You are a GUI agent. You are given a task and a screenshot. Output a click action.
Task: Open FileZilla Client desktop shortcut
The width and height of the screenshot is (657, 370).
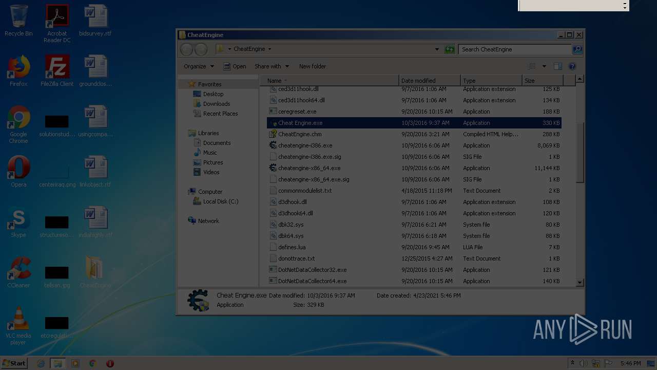coord(57,71)
